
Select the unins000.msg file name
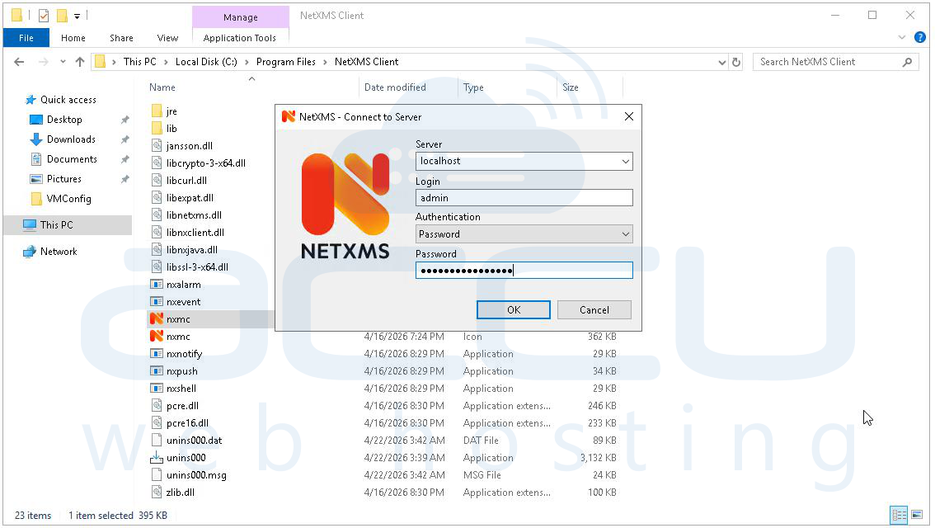[196, 475]
